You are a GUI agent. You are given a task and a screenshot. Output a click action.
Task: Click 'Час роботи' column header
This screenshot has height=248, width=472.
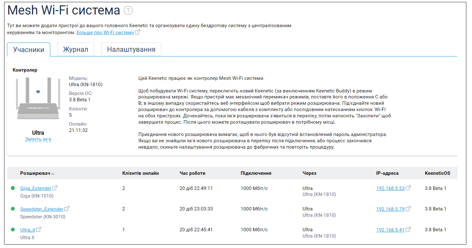tap(192, 173)
